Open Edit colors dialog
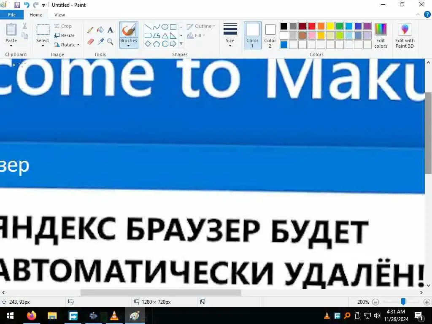Image resolution: width=432 pixels, height=324 pixels. point(381,36)
